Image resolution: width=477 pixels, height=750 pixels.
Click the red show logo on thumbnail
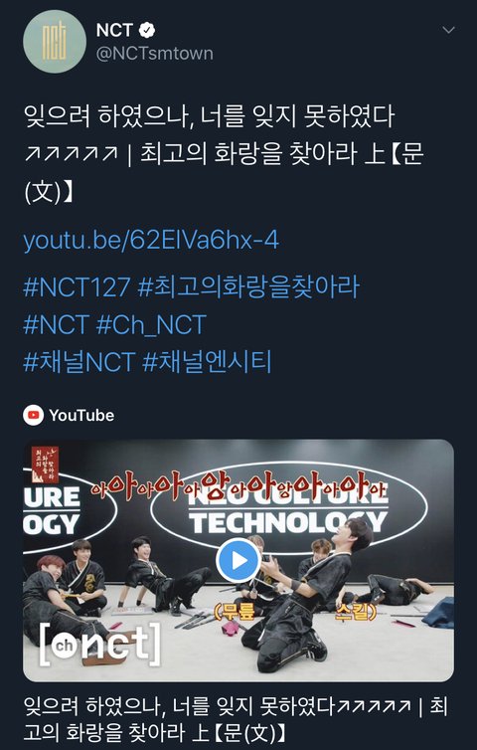tap(45, 464)
